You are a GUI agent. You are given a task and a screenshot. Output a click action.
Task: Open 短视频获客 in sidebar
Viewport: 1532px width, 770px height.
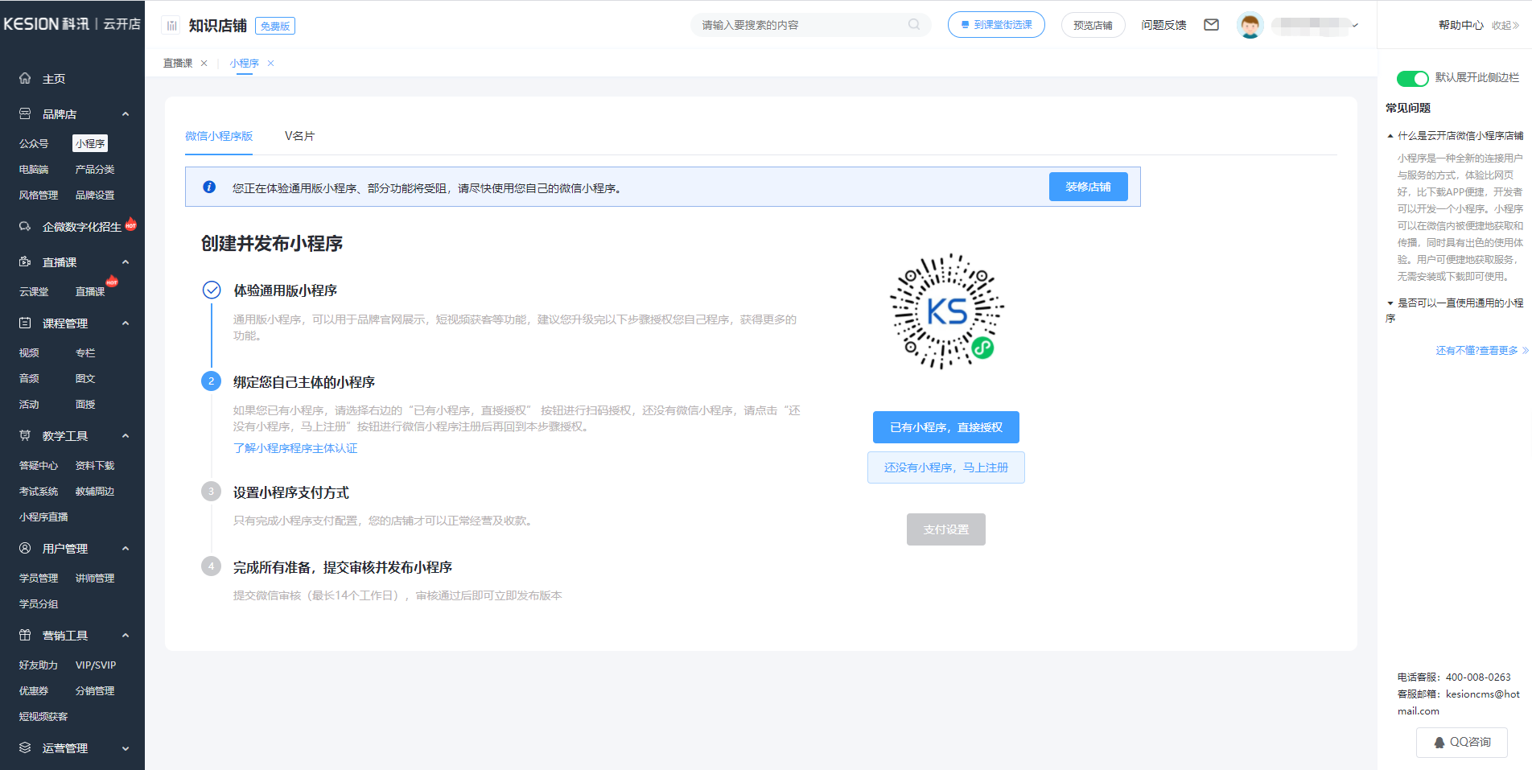click(43, 716)
